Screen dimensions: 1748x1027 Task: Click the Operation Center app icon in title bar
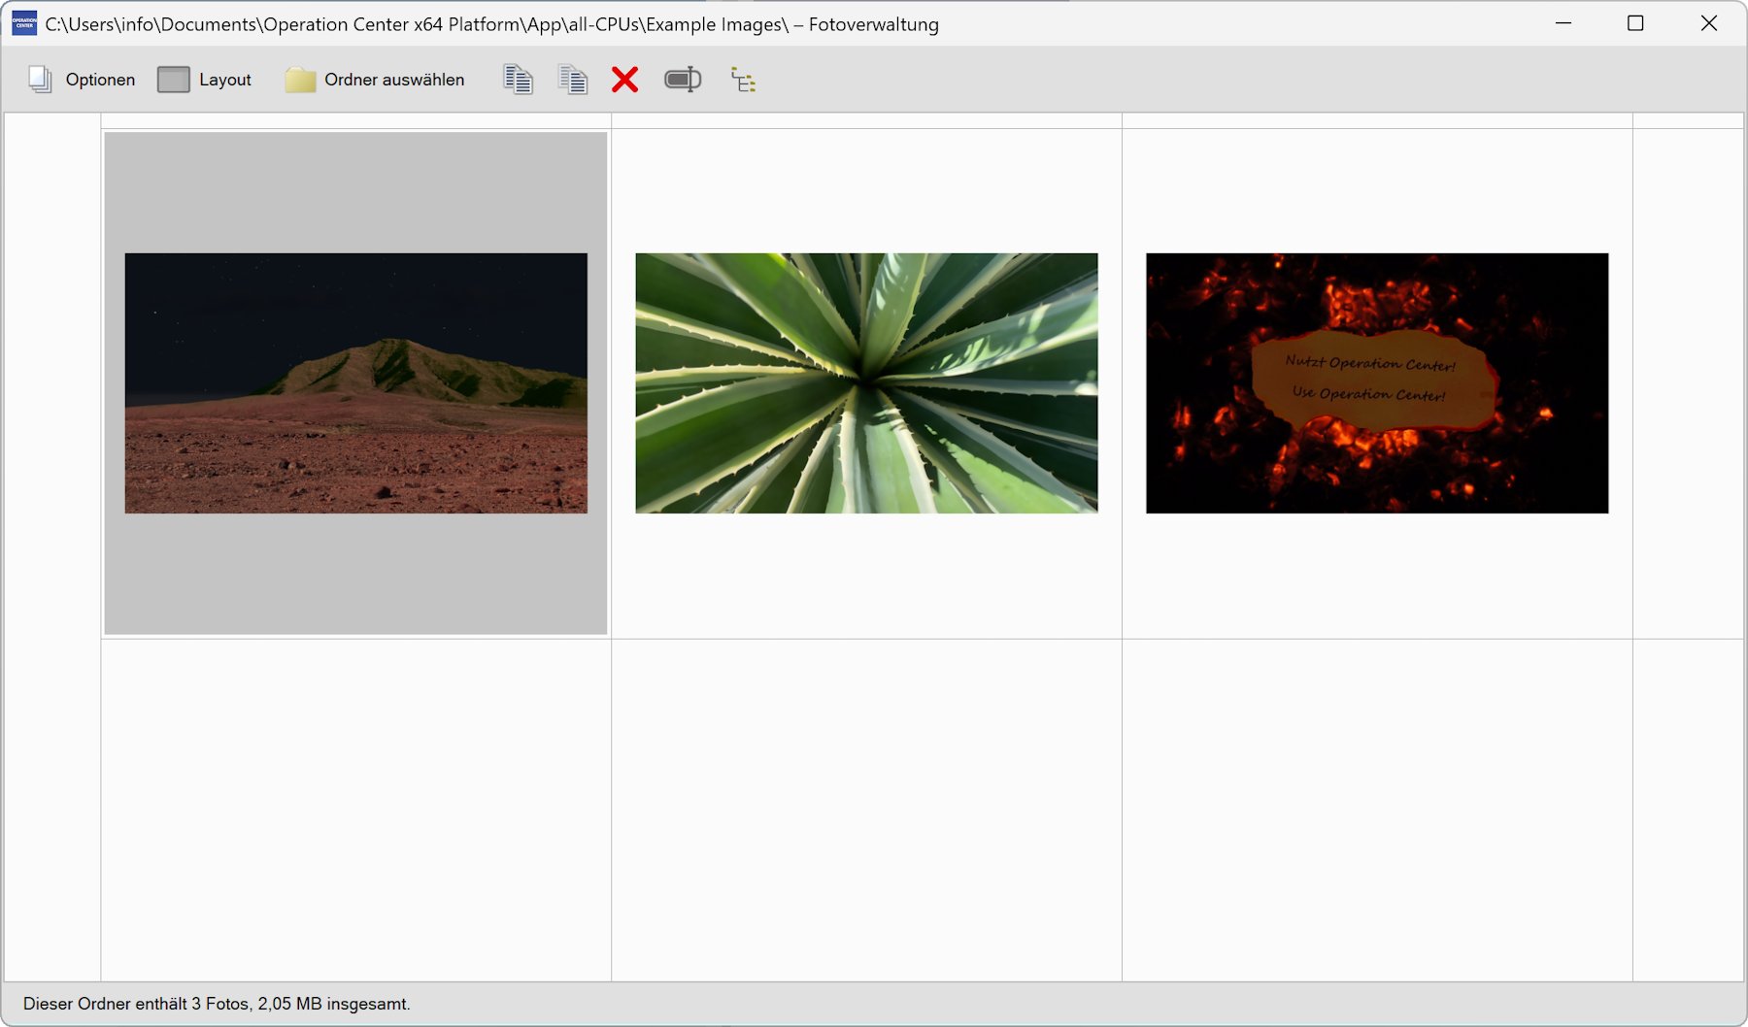[24, 23]
